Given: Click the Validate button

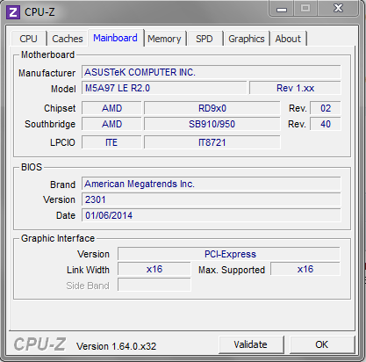Looking at the screenshot, I should (x=251, y=344).
